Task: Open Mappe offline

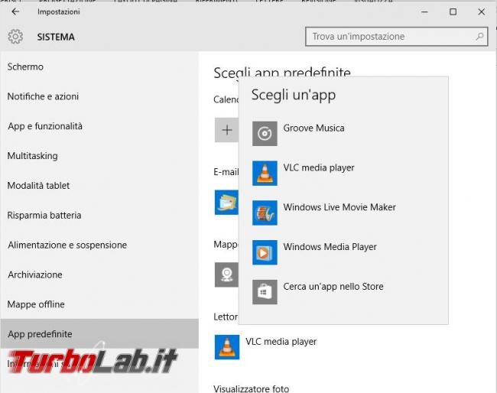Action: pos(99,304)
